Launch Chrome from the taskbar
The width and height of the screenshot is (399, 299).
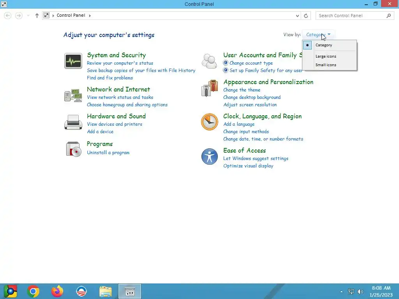(33, 291)
